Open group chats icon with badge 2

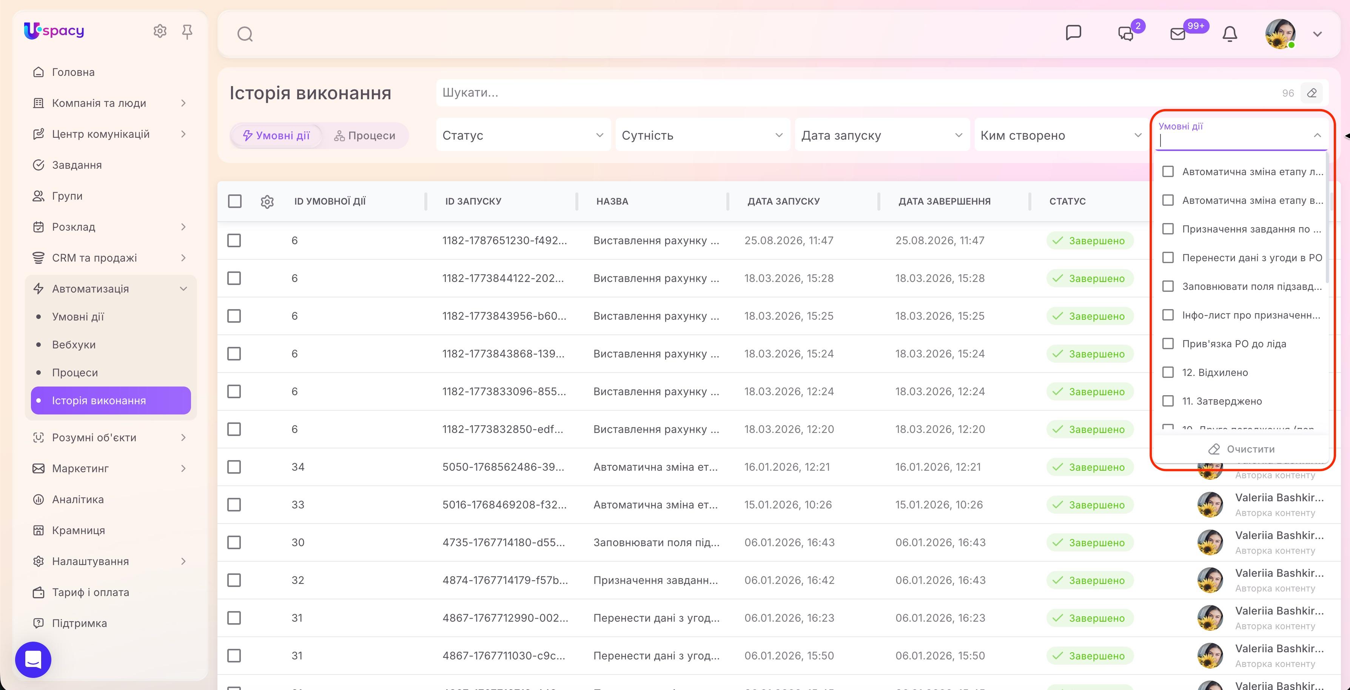pyautogui.click(x=1126, y=34)
